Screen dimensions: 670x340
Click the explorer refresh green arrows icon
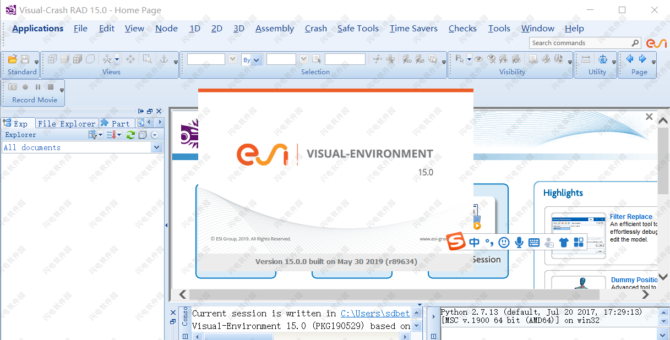(130, 135)
